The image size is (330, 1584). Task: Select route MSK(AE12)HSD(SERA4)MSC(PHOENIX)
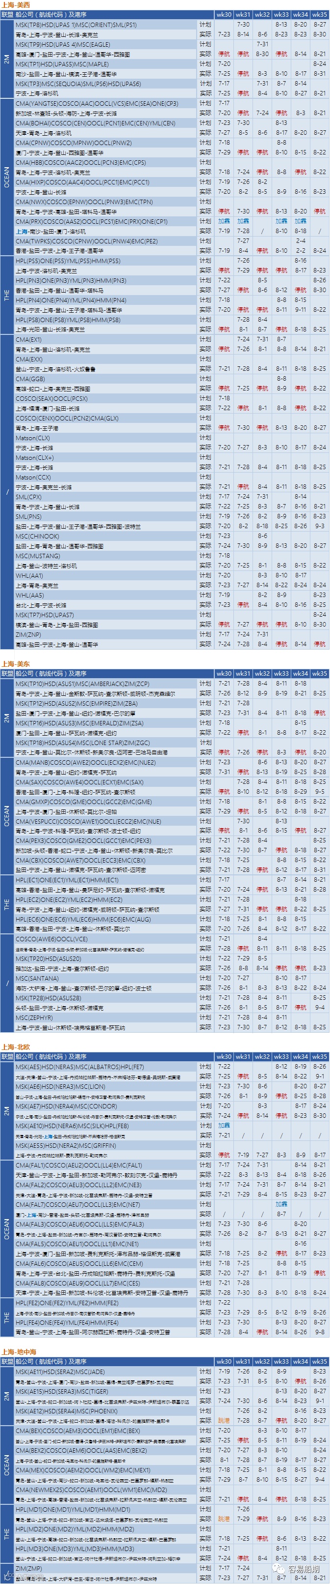[66, 1411]
